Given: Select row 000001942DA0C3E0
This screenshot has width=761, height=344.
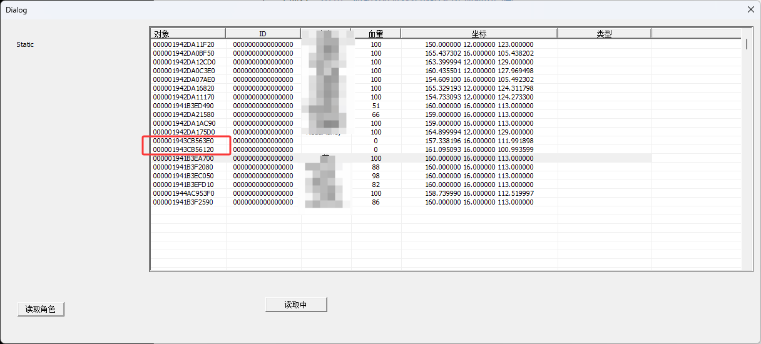Looking at the screenshot, I should pos(401,71).
